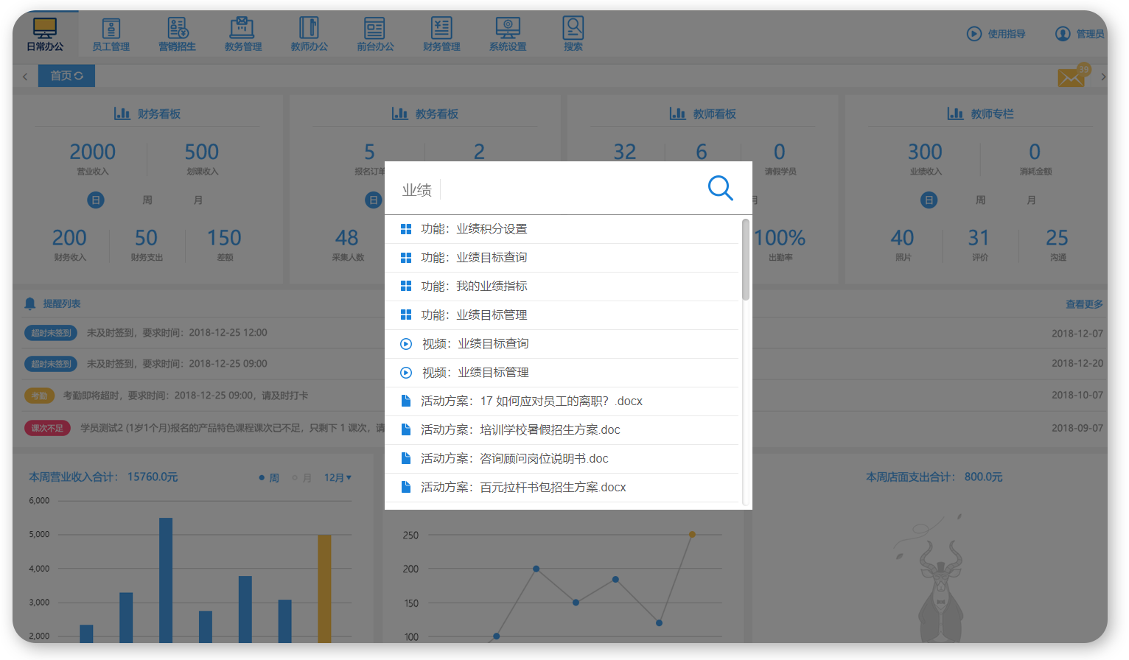
Task: Expand the 12月 month dropdown
Action: [x=338, y=478]
